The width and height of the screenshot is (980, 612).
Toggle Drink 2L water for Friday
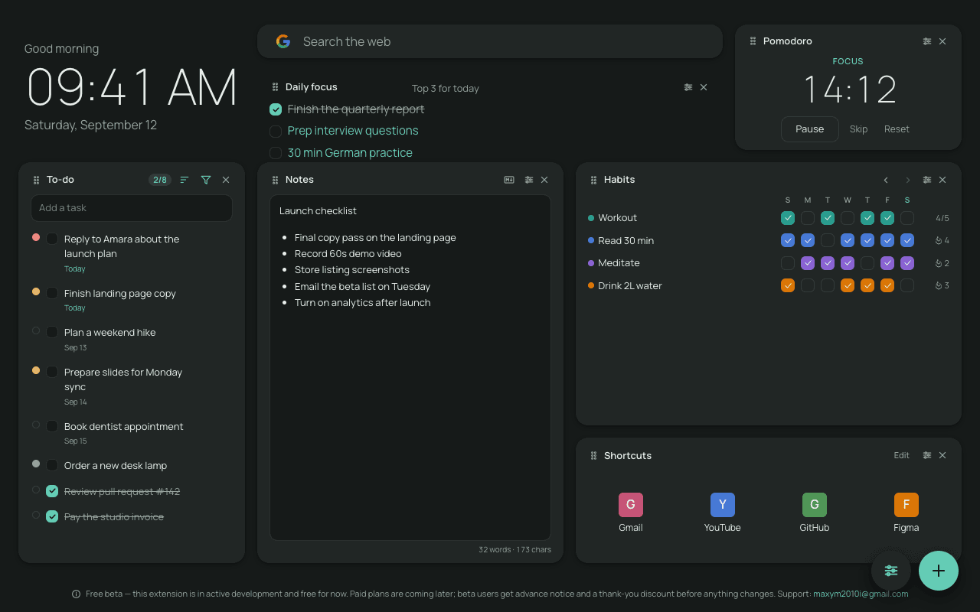pos(887,285)
